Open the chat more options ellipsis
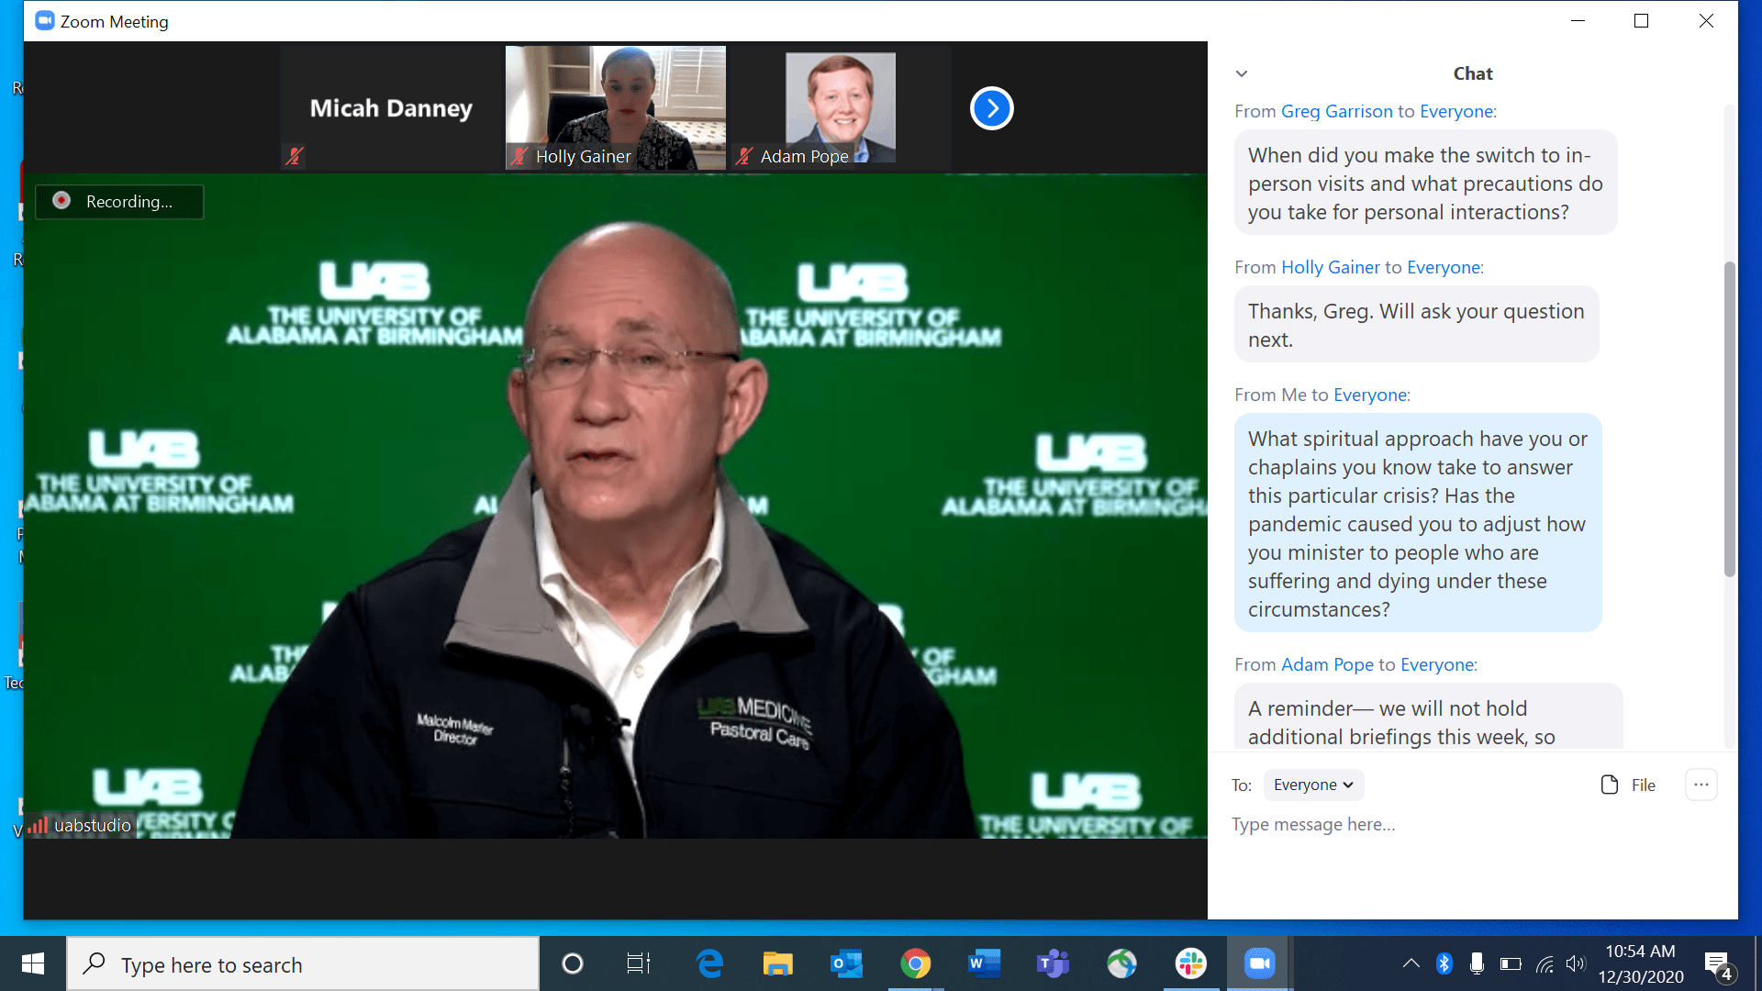1762x991 pixels. pos(1701,785)
